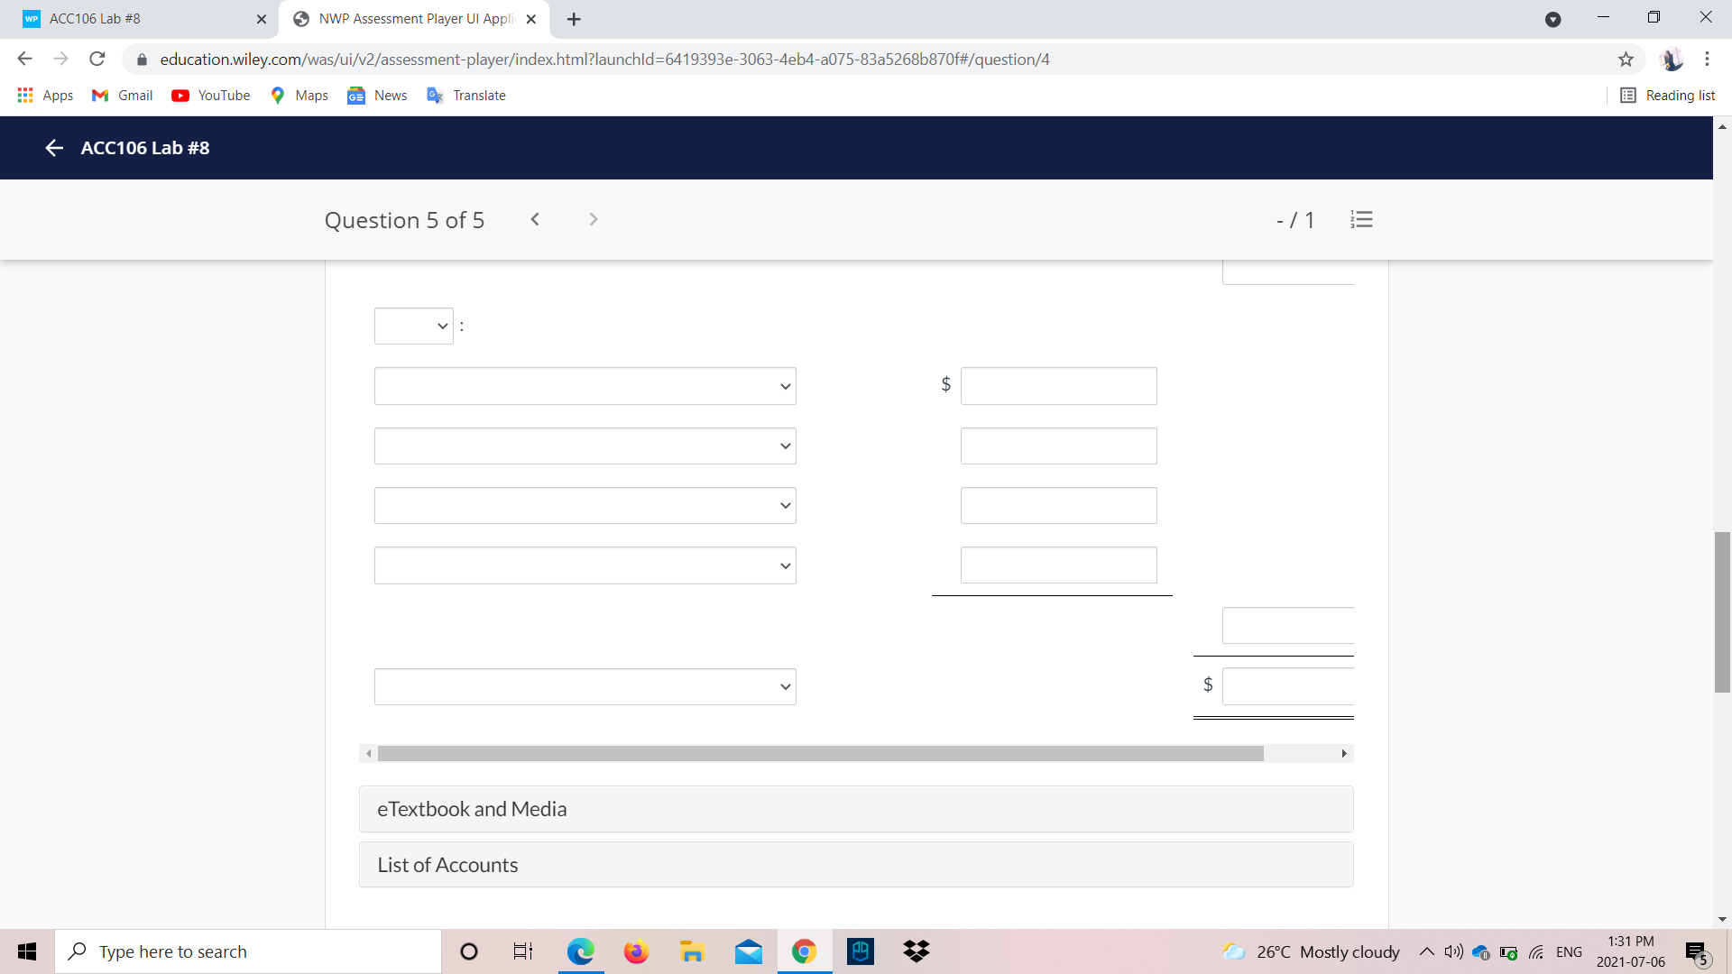Open the bottom total account dropdown

pyautogui.click(x=585, y=686)
